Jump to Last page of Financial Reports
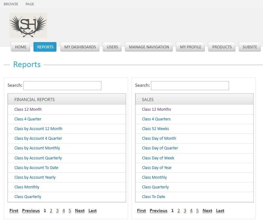263x223 pixels. (x=92, y=211)
